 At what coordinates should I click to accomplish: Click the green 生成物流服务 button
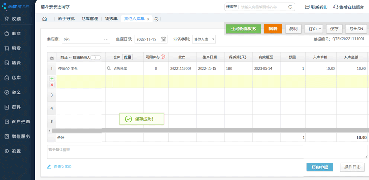(x=244, y=29)
